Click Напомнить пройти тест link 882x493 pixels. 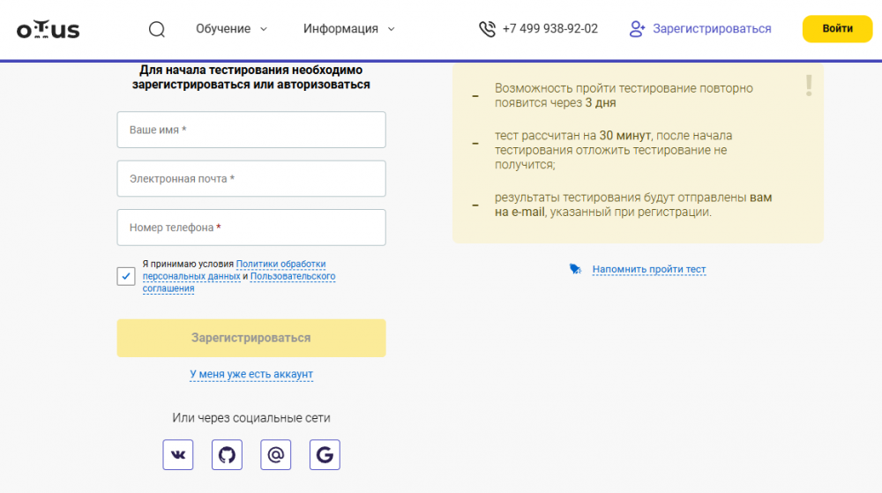pos(648,269)
